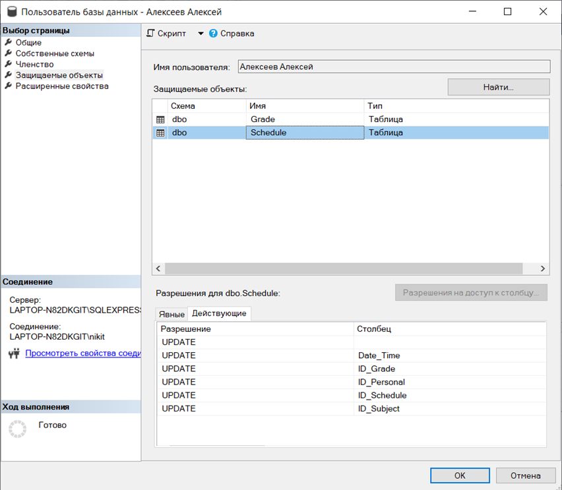Click the connection properties plug icon
The height and width of the screenshot is (490, 562).
pos(14,353)
